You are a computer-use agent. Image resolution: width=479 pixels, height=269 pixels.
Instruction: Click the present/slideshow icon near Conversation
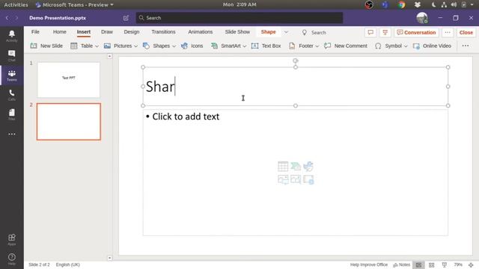coord(385,32)
